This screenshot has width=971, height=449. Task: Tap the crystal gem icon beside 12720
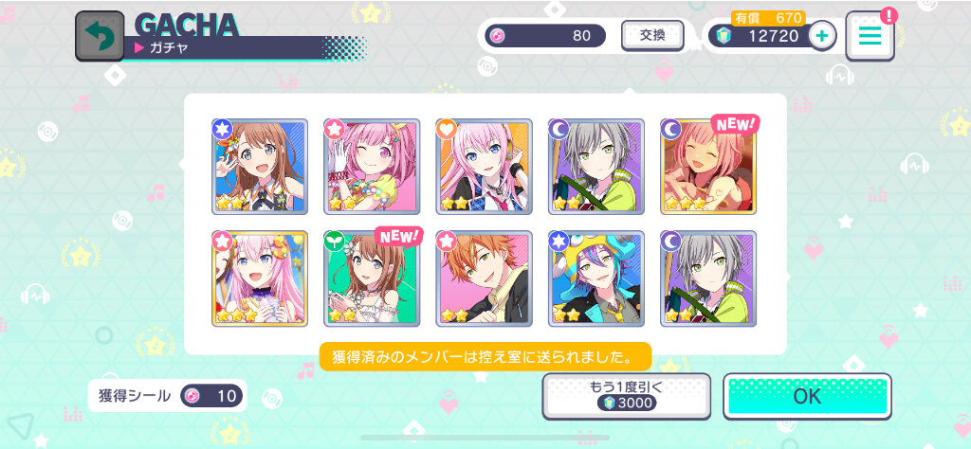[x=724, y=36]
